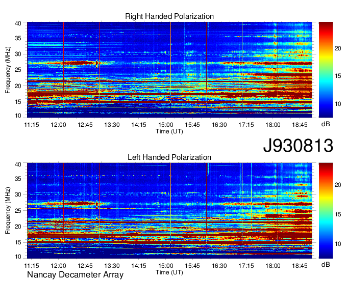Click the 25 MHz tick on left-handed plot
347x281 pixels.
click(18, 211)
